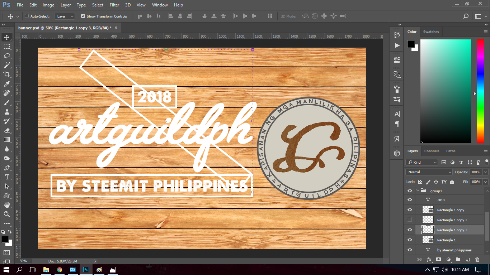The width and height of the screenshot is (490, 275).
Task: Create a new layer icon
Action: tap(467, 260)
